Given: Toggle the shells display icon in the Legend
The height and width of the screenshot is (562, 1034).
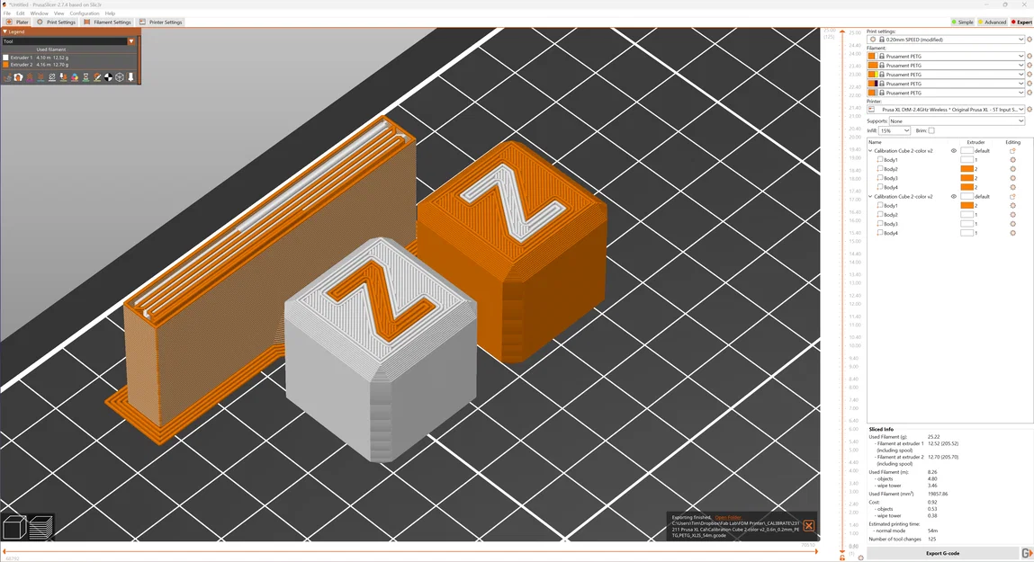Looking at the screenshot, I should pyautogui.click(x=118, y=77).
